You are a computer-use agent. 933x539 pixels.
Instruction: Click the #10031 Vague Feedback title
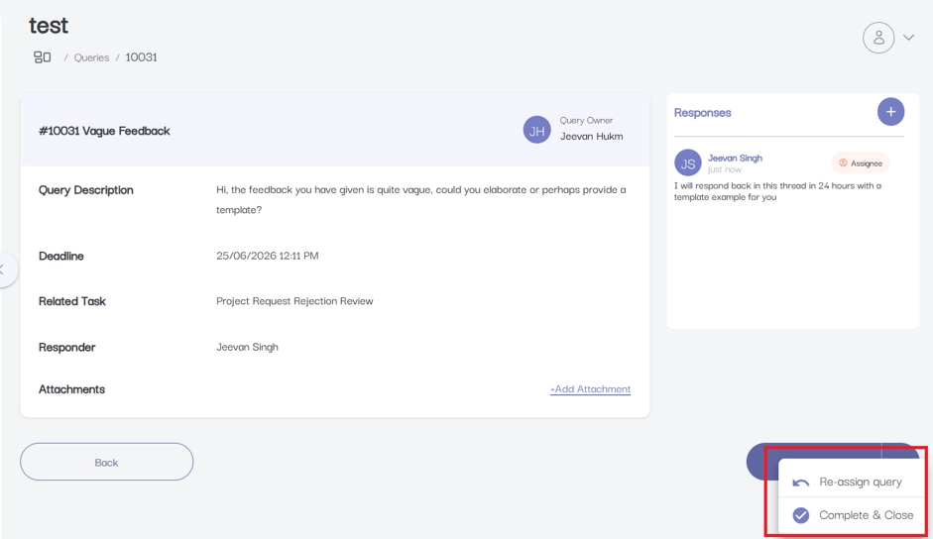[x=104, y=131]
